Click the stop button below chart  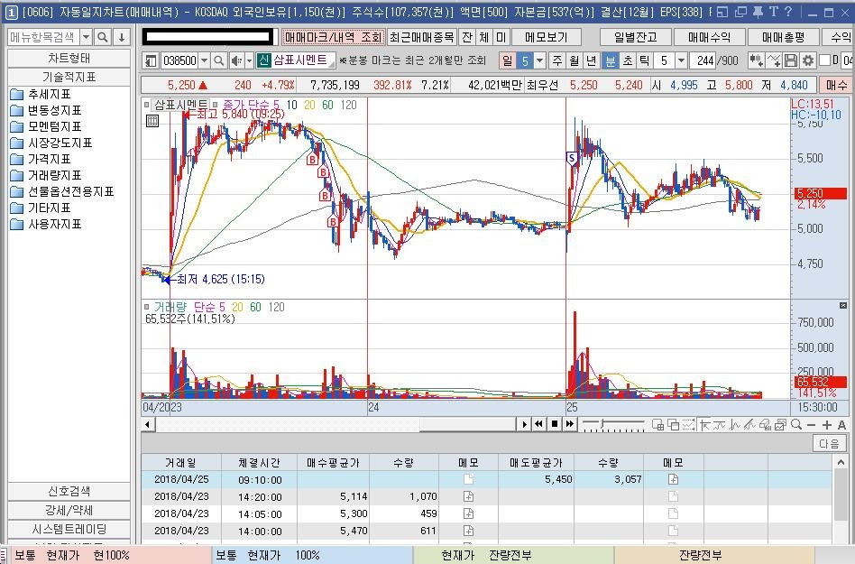[x=555, y=424]
